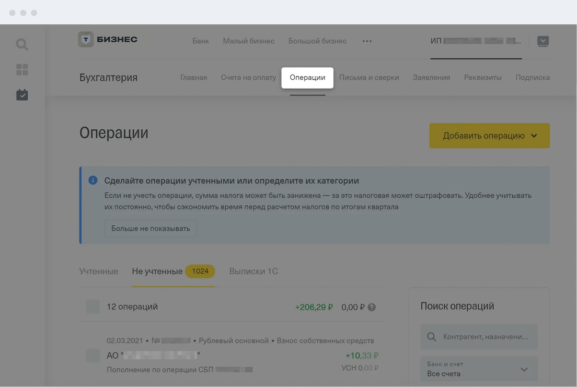Image resolution: width=577 pixels, height=387 pixels.
Task: Open the ИП account selector in header
Action: click(x=475, y=41)
